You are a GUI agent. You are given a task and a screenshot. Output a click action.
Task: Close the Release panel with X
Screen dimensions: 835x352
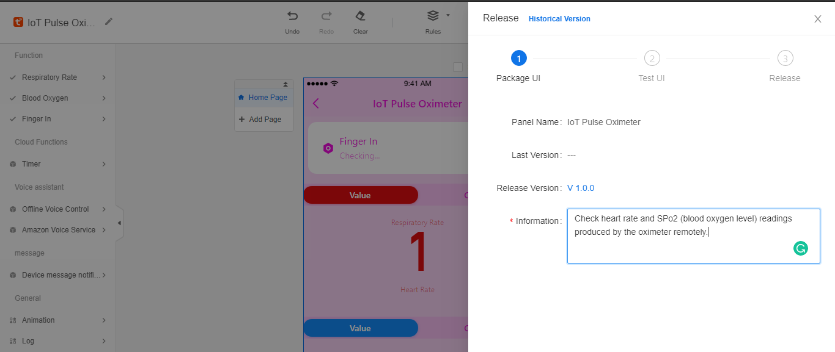point(817,19)
